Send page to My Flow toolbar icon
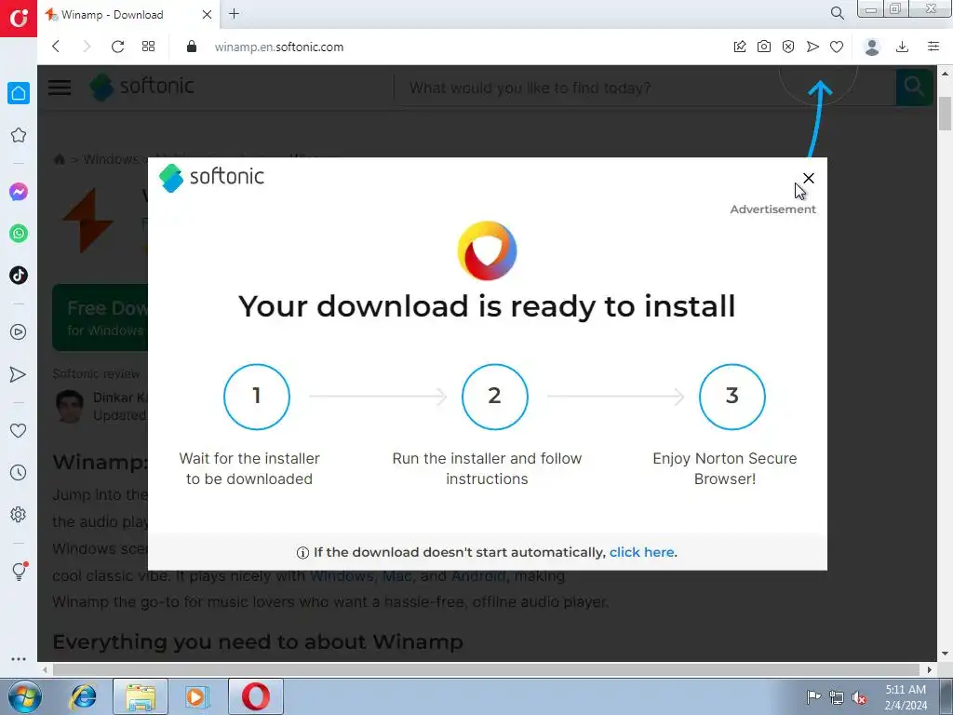This screenshot has width=953, height=715. coord(812,47)
